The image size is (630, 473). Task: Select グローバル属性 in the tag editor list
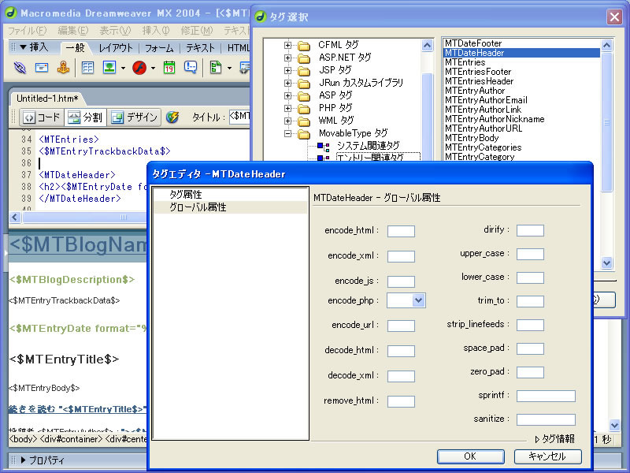[x=198, y=207]
